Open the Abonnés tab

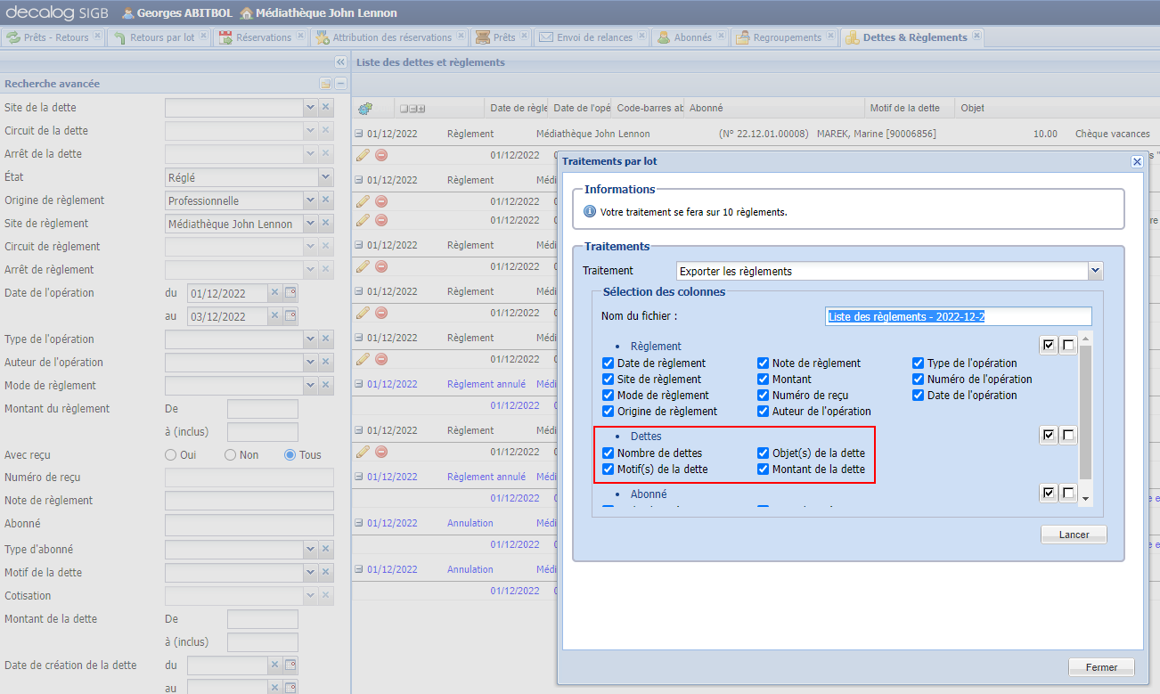[x=691, y=37]
